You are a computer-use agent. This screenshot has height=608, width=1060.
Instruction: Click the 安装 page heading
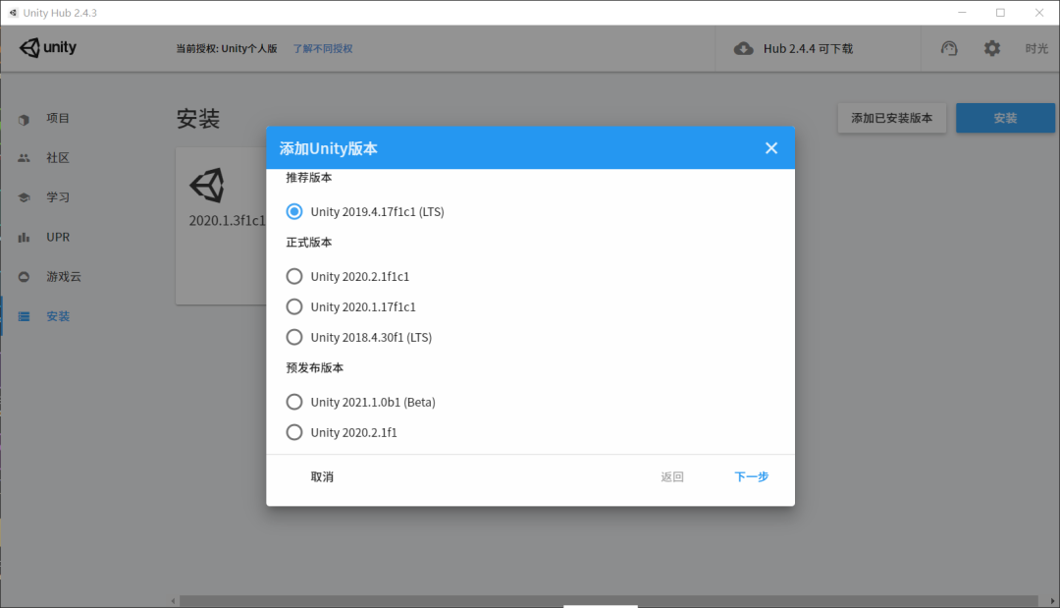tap(198, 119)
